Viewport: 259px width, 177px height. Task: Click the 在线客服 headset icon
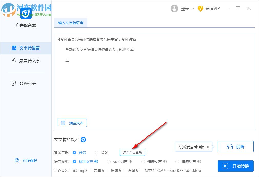pyautogui.click(x=17, y=160)
